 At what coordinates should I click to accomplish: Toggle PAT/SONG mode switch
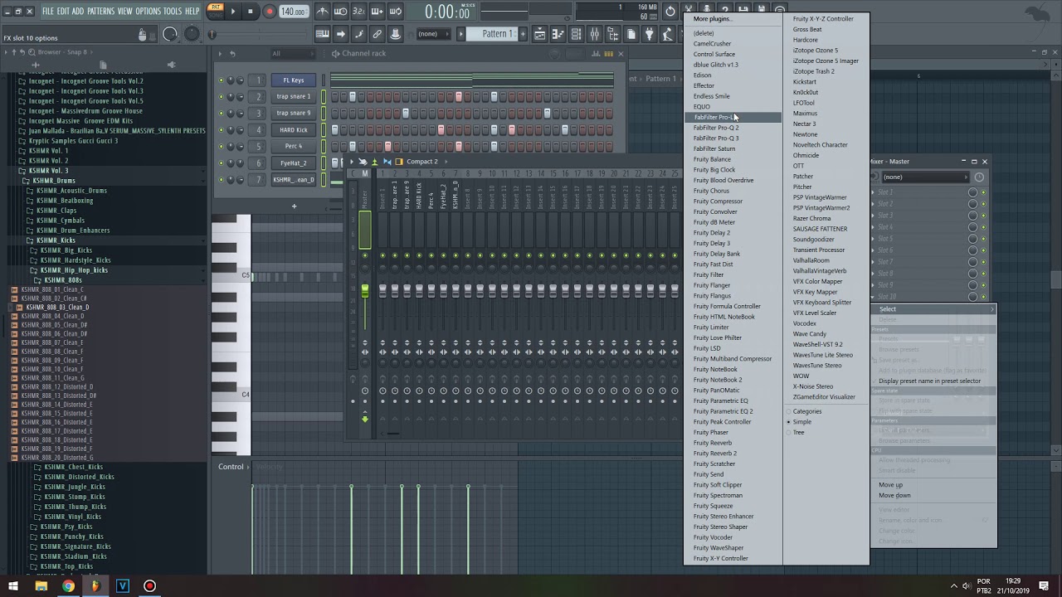tap(216, 12)
